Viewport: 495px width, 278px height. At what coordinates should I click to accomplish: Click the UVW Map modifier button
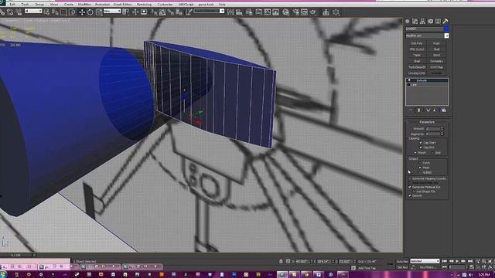pos(436,67)
